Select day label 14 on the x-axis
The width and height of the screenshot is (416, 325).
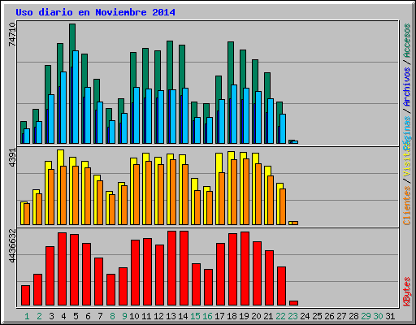[183, 316]
